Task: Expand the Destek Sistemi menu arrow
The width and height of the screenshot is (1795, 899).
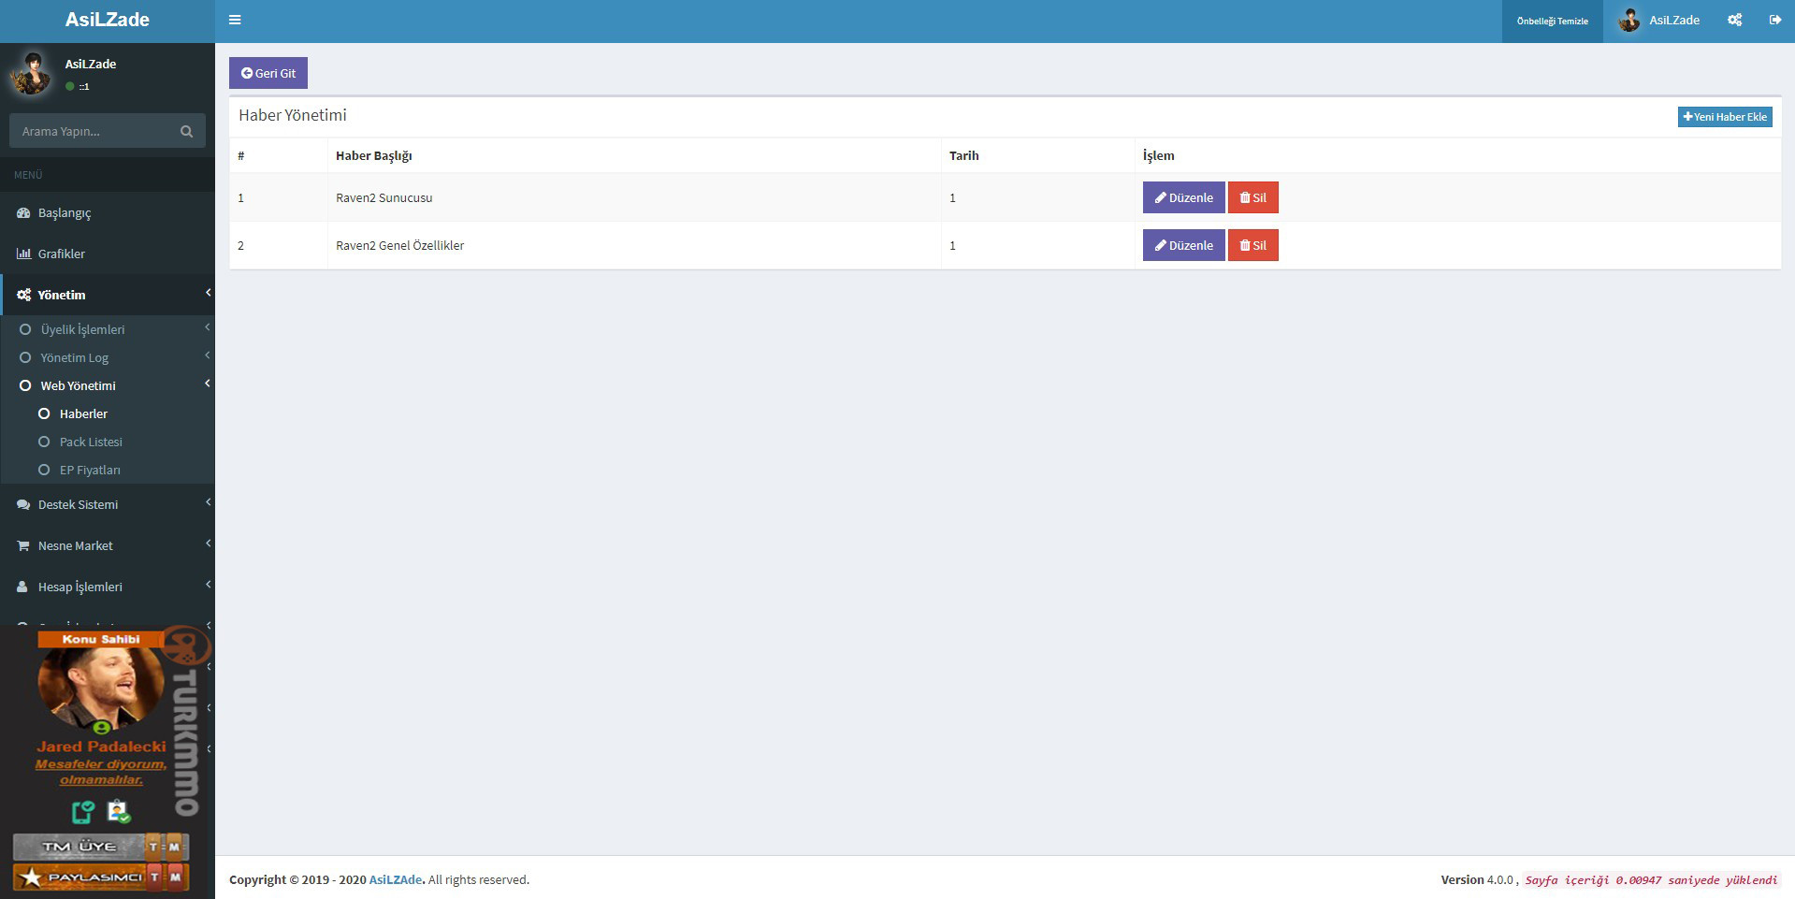Action: (208, 502)
